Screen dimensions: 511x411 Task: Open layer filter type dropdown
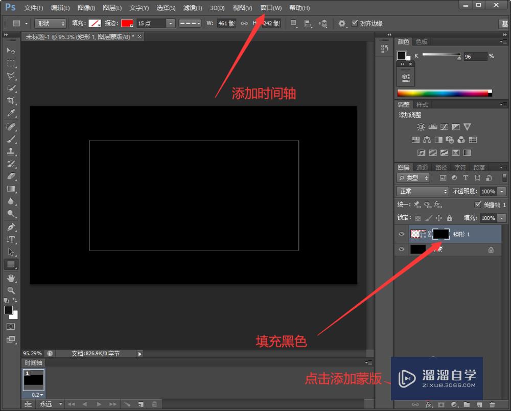[413, 178]
